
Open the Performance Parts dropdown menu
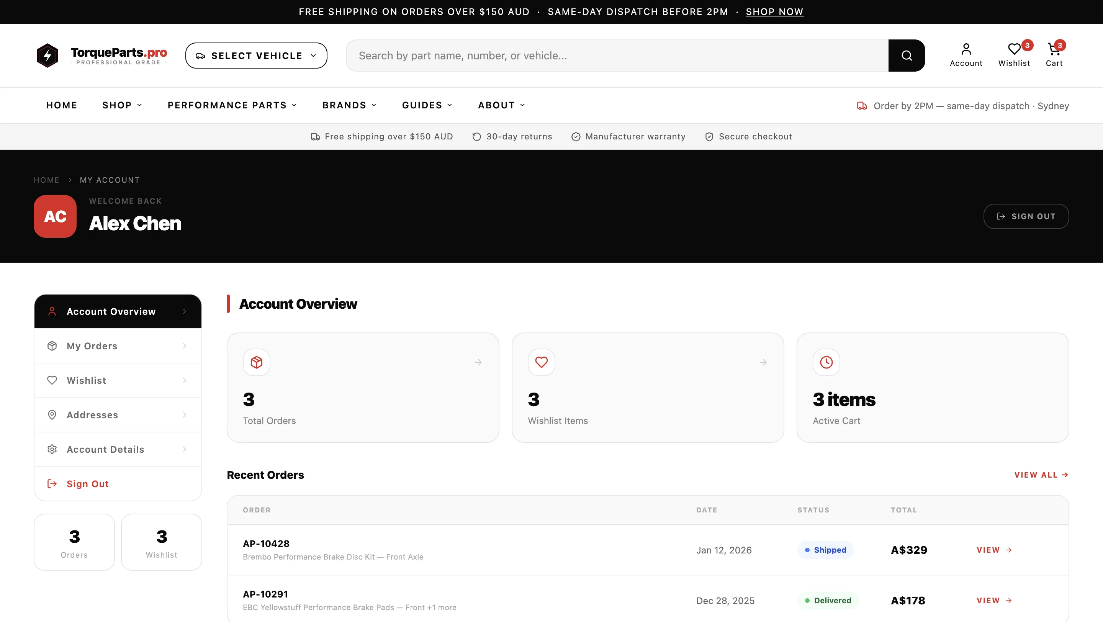[x=232, y=105]
